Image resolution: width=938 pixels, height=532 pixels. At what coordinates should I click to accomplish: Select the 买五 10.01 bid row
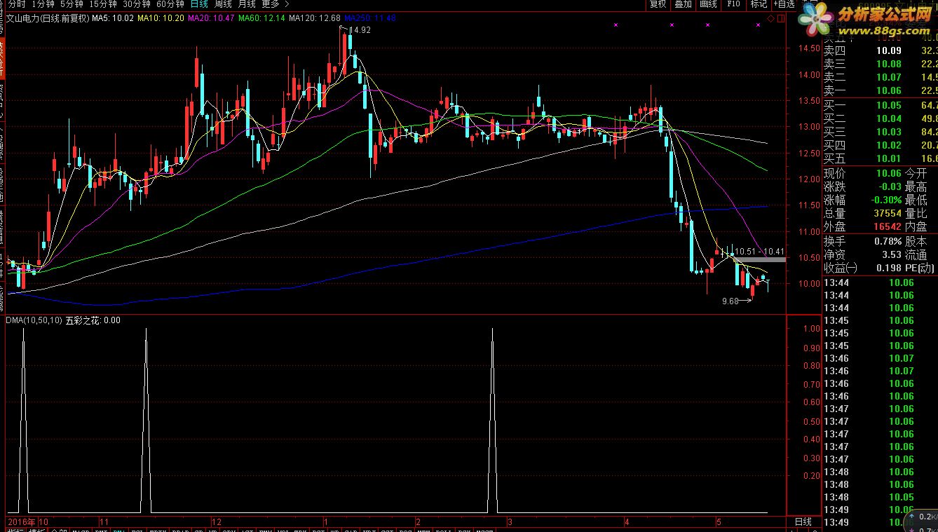[880, 158]
